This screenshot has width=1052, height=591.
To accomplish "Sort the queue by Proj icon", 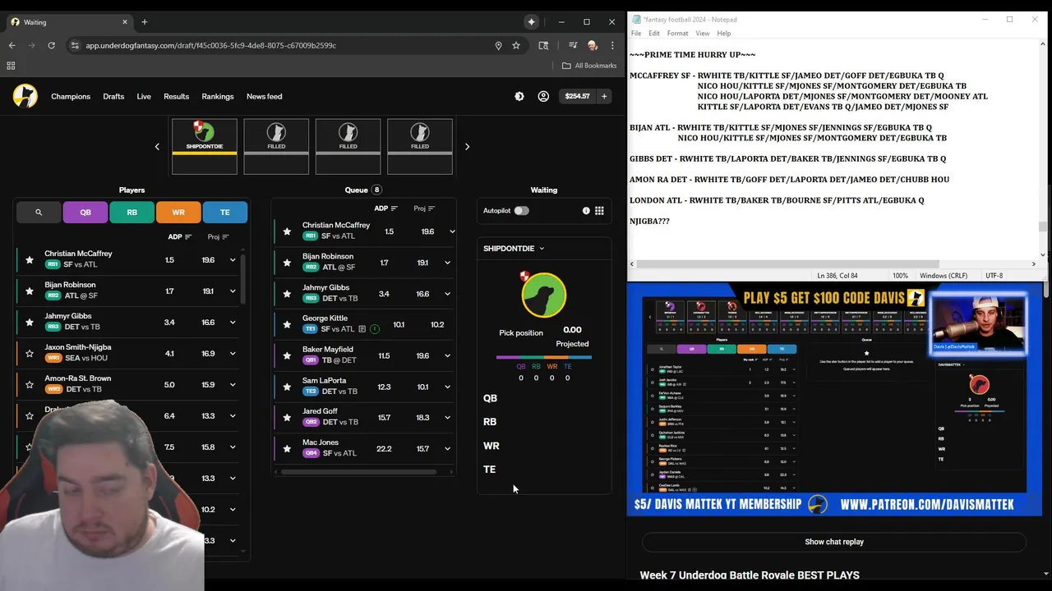I will coord(431,208).
